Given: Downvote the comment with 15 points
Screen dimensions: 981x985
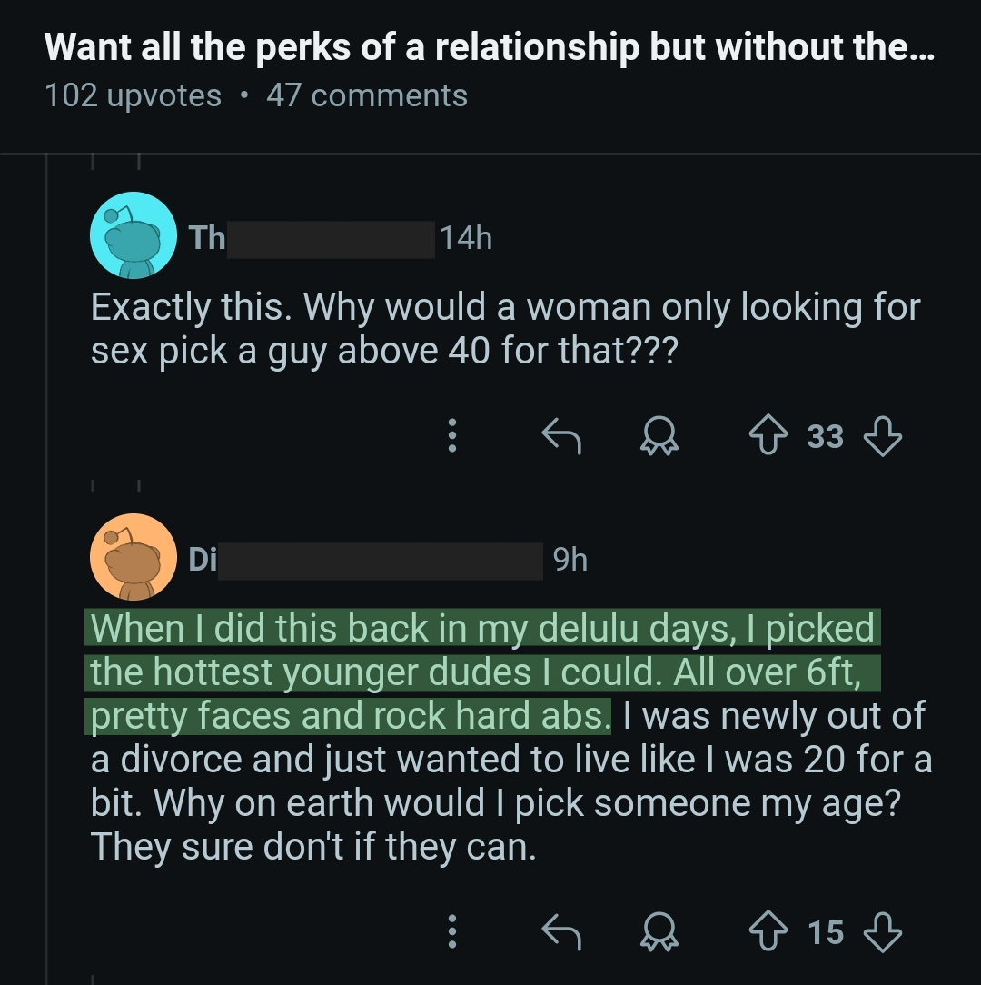Looking at the screenshot, I should 882,932.
